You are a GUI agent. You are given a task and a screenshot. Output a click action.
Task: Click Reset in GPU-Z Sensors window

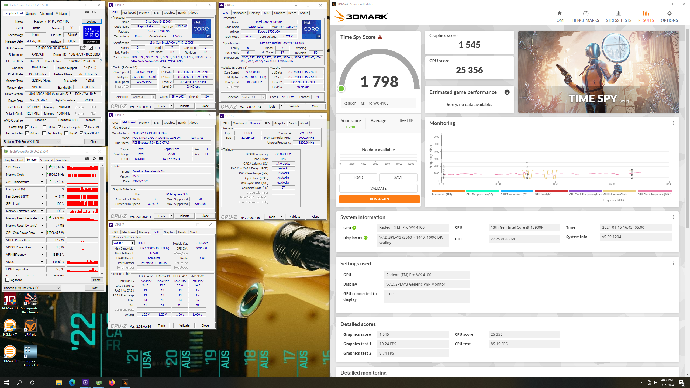[x=96, y=280]
